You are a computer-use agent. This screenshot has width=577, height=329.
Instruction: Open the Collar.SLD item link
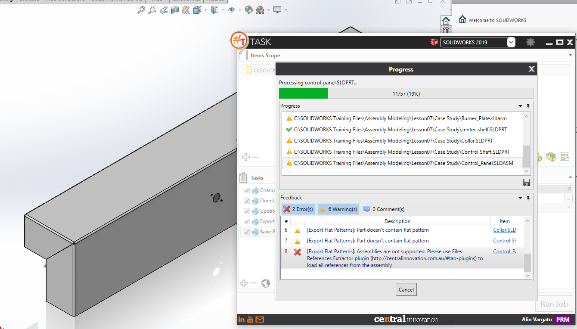pos(505,230)
